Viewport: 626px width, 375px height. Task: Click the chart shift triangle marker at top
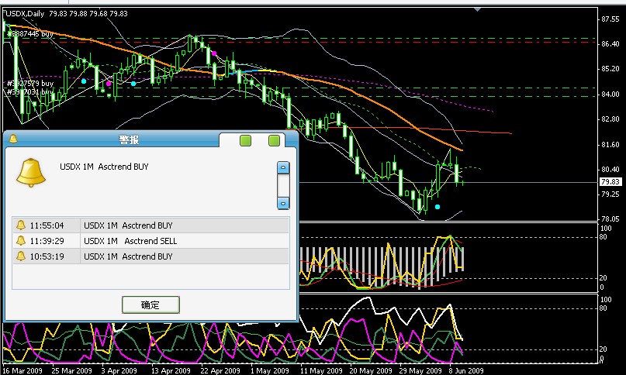pyautogui.click(x=477, y=9)
